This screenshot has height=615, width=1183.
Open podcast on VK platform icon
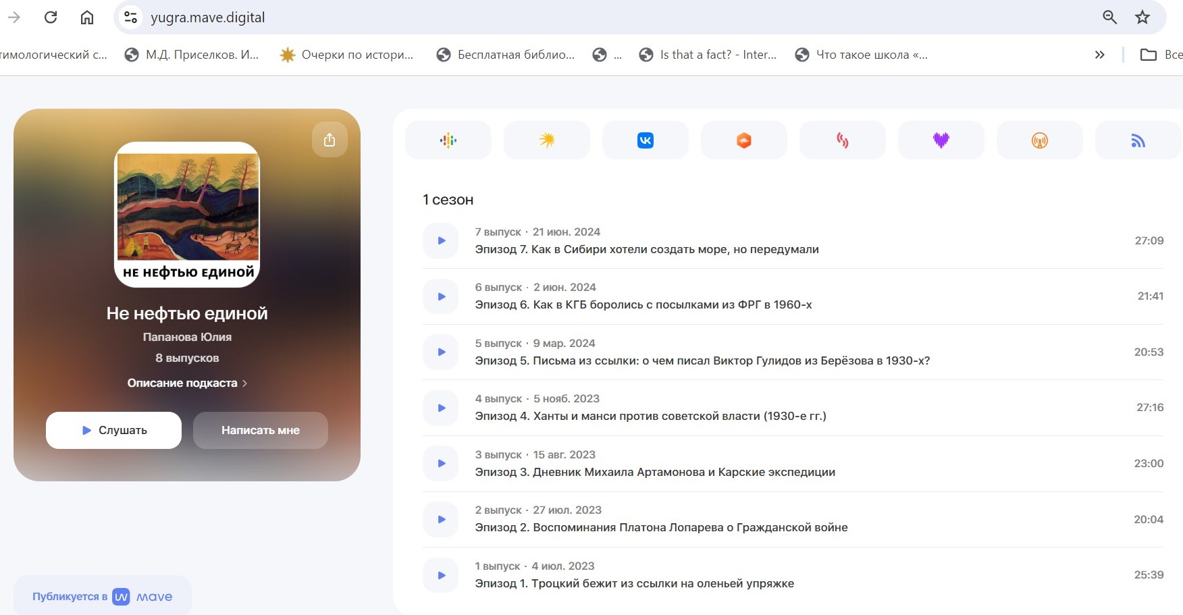click(x=645, y=140)
